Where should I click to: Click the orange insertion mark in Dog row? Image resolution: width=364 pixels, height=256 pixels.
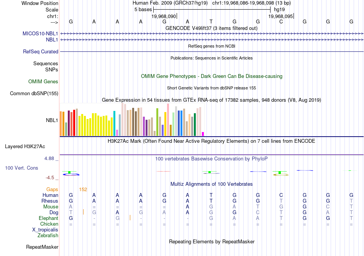pyautogui.click(x=84, y=212)
